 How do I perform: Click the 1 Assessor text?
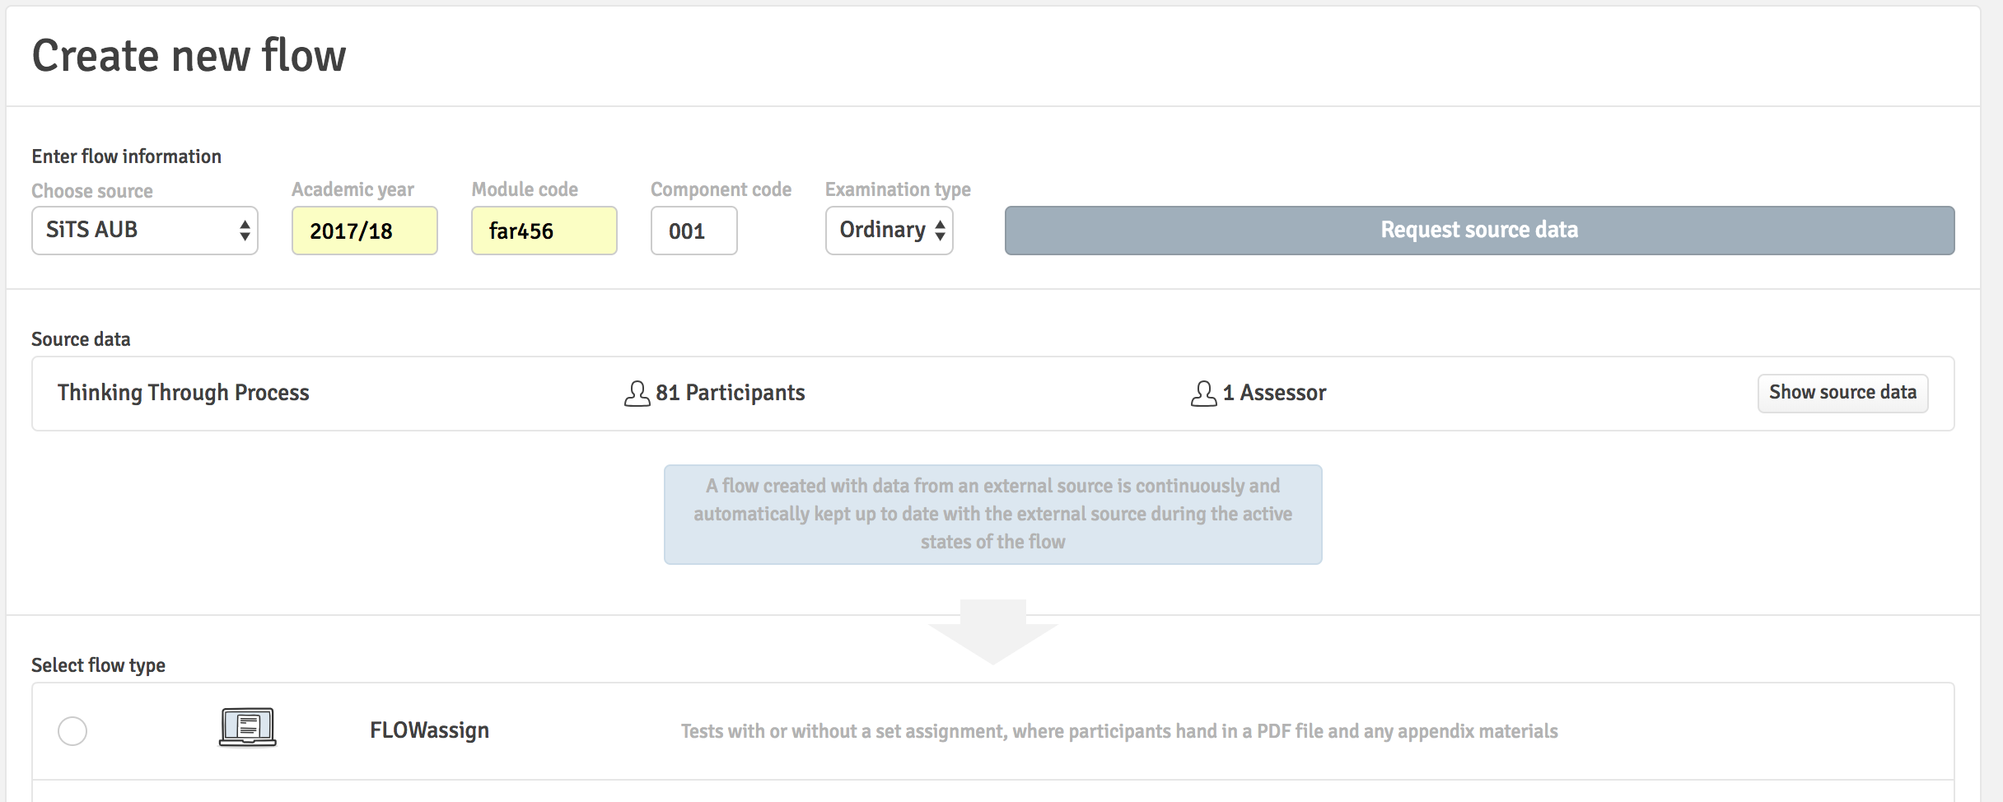click(1274, 393)
